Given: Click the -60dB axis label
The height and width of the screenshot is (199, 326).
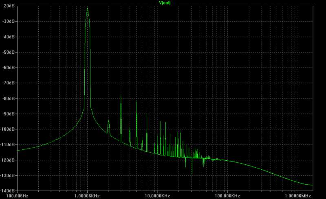Looking at the screenshot, I should click(9, 68).
